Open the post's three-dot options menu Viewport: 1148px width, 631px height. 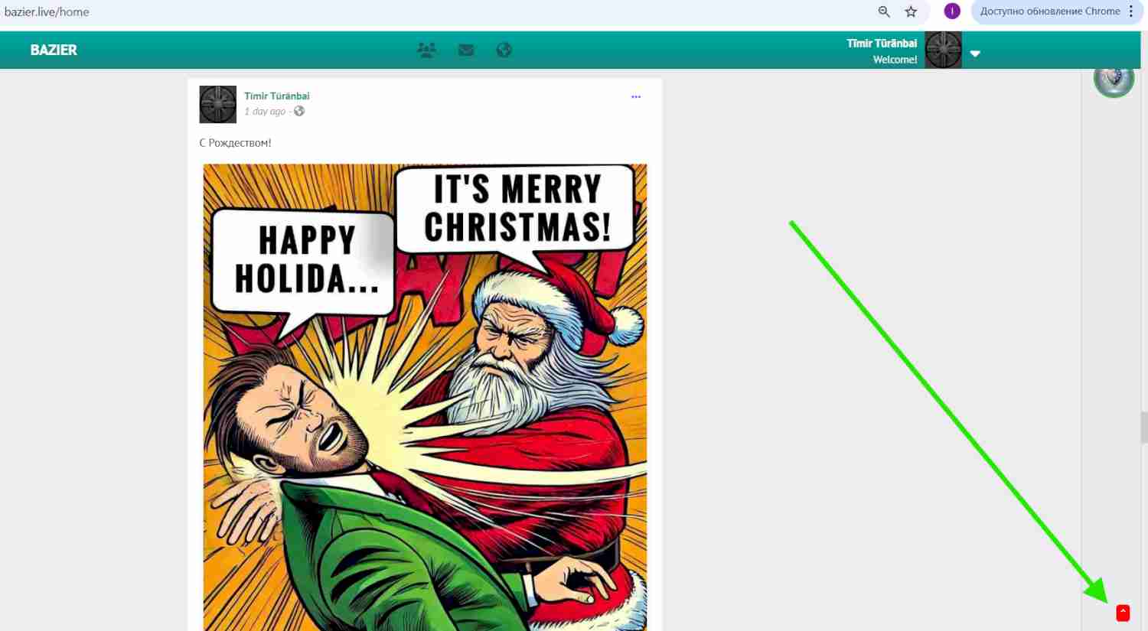[635, 97]
